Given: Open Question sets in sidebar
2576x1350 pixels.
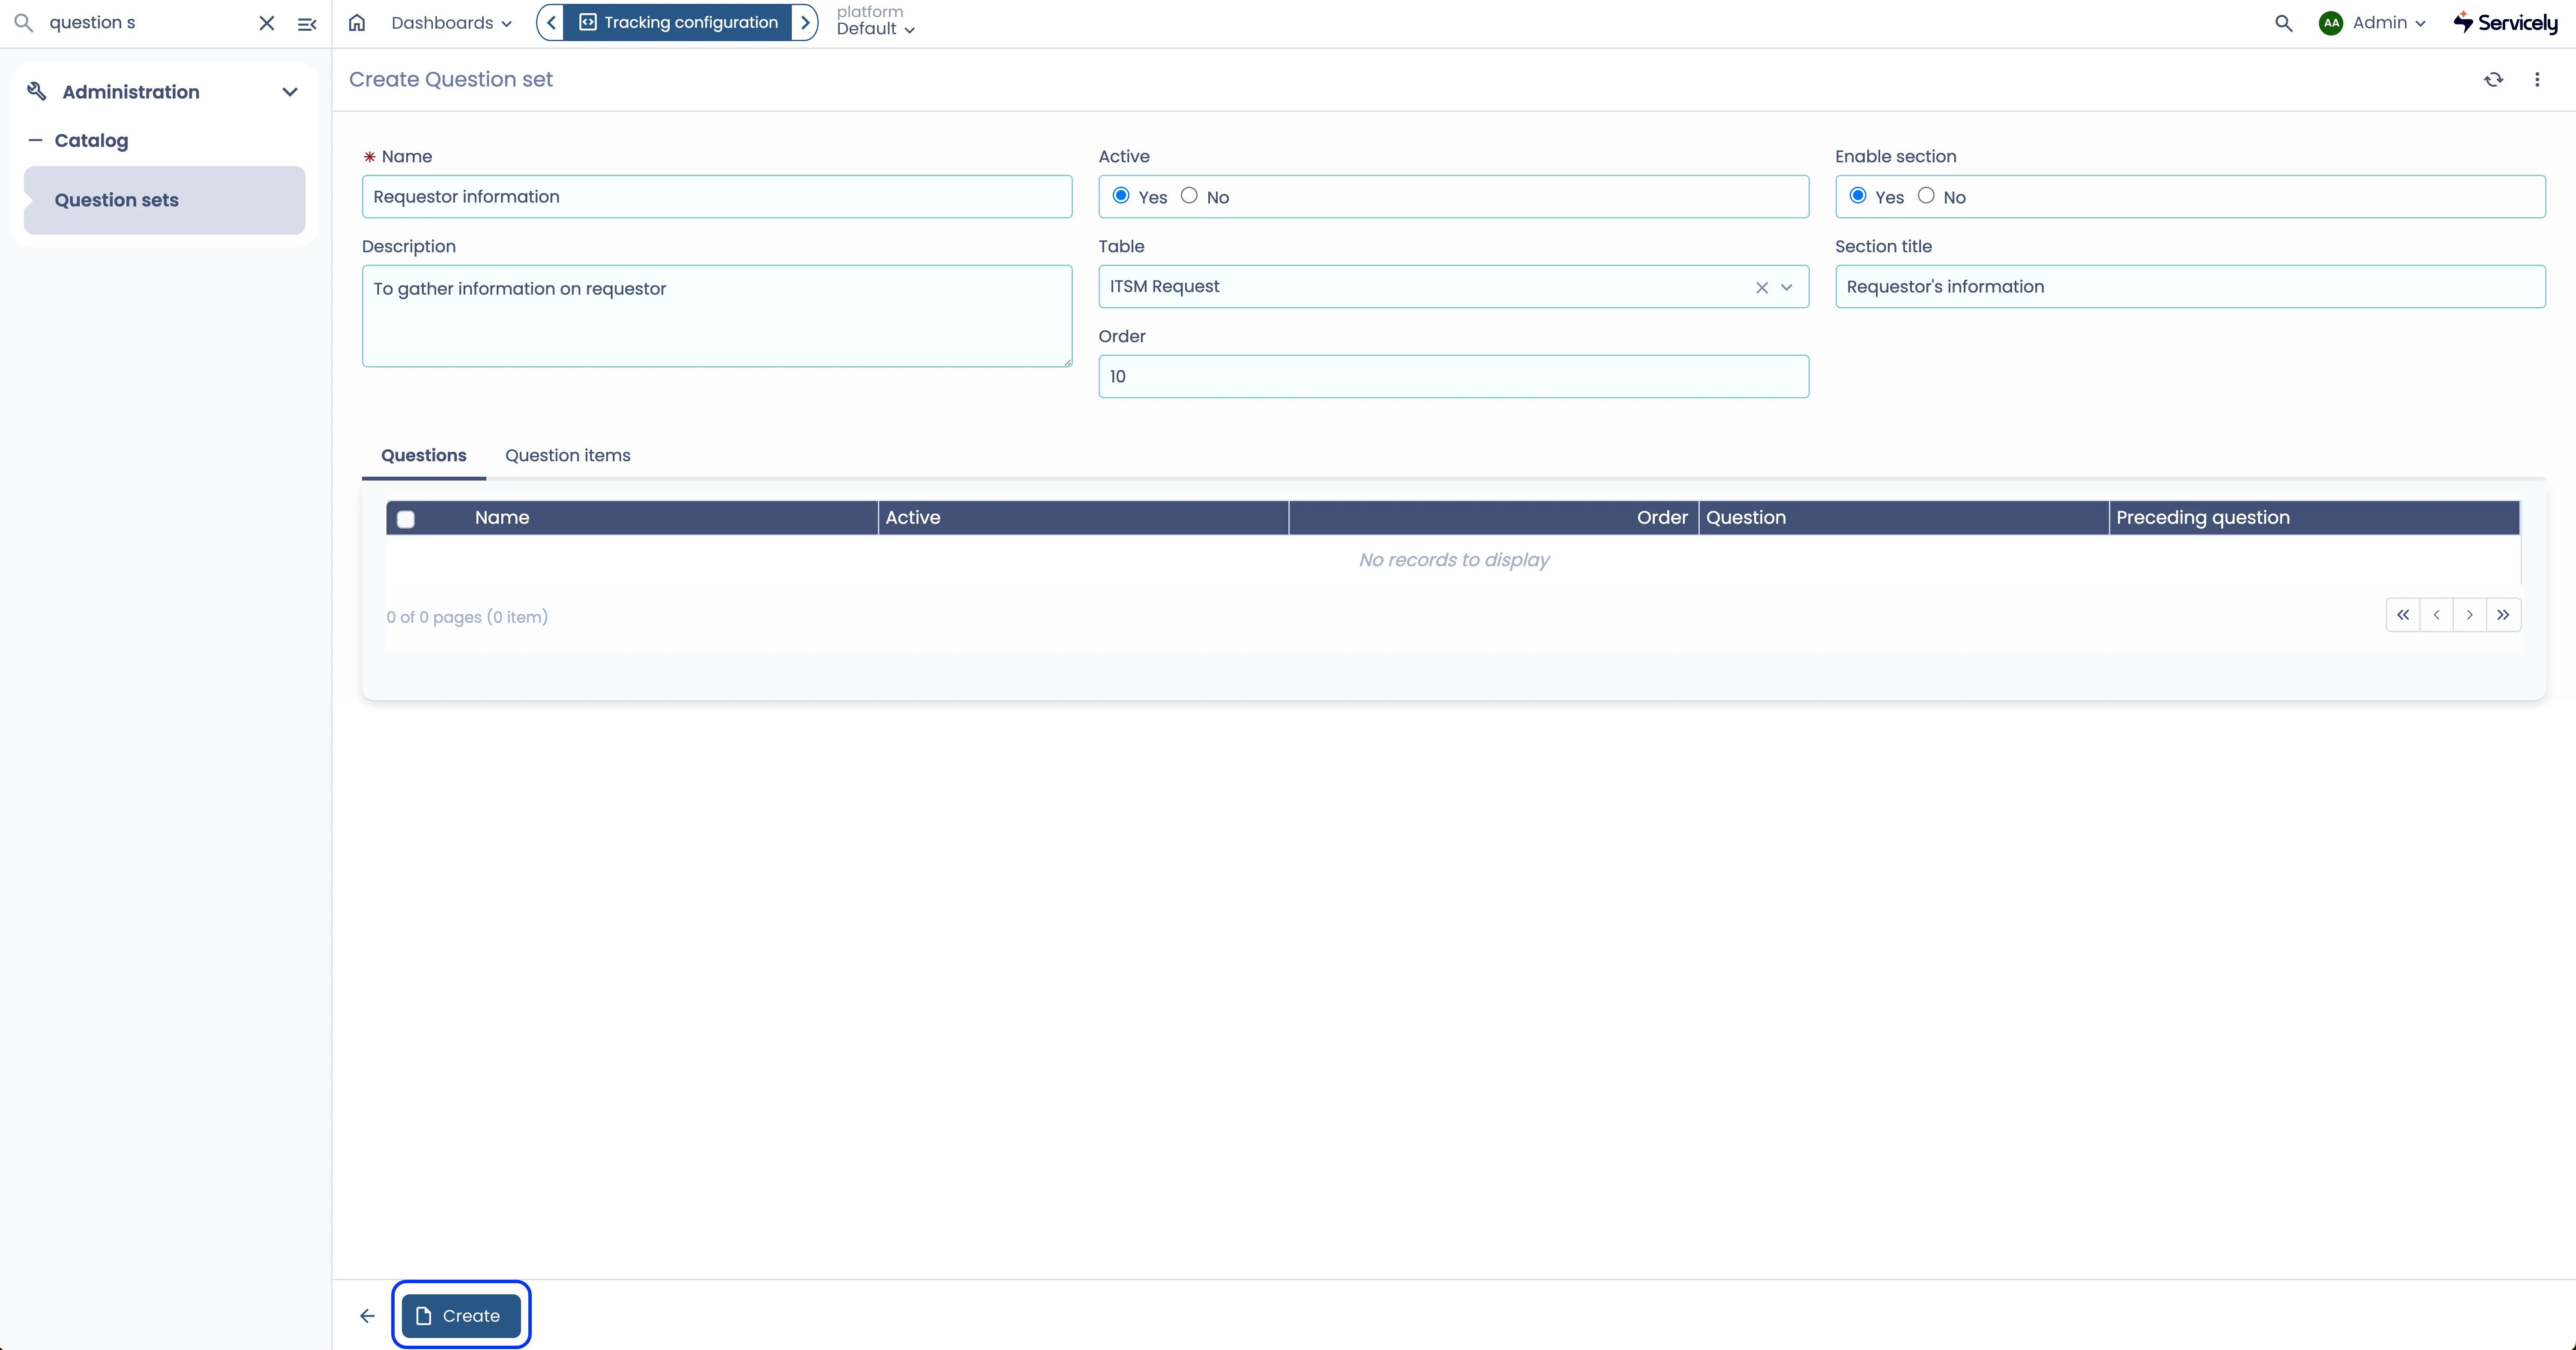Looking at the screenshot, I should [x=164, y=200].
